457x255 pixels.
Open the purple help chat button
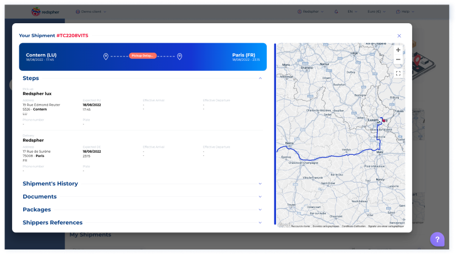pyautogui.click(x=437, y=240)
